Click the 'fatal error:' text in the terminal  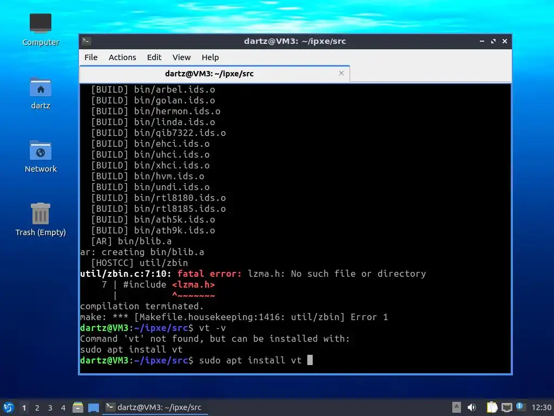tap(209, 274)
